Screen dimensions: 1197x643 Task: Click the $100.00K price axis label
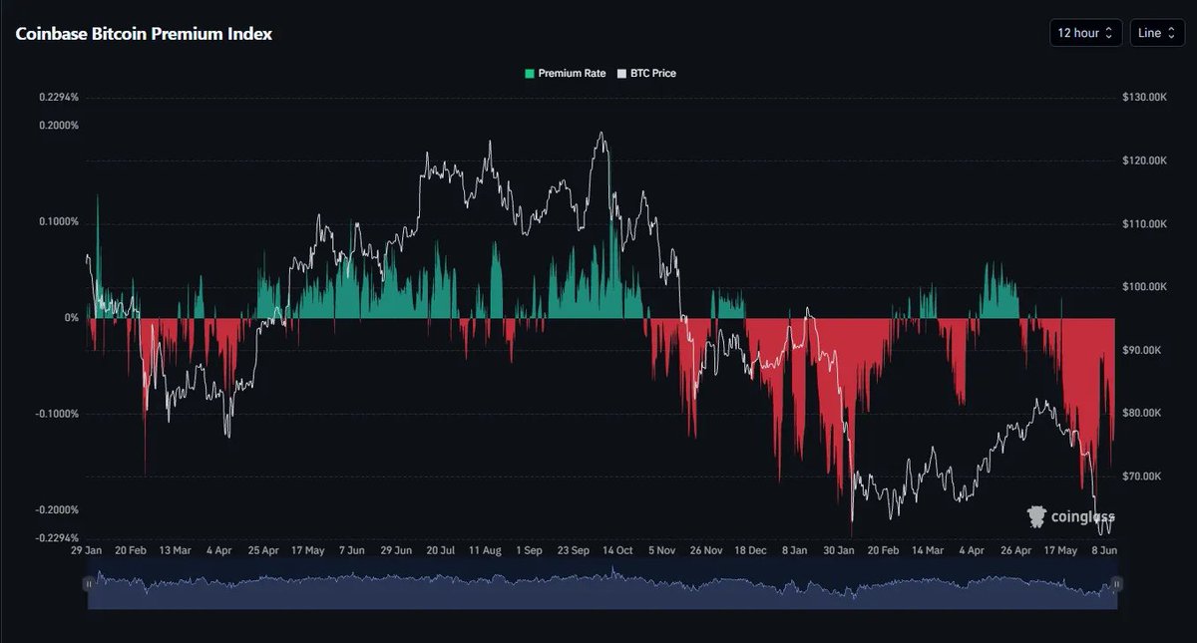coord(1144,287)
